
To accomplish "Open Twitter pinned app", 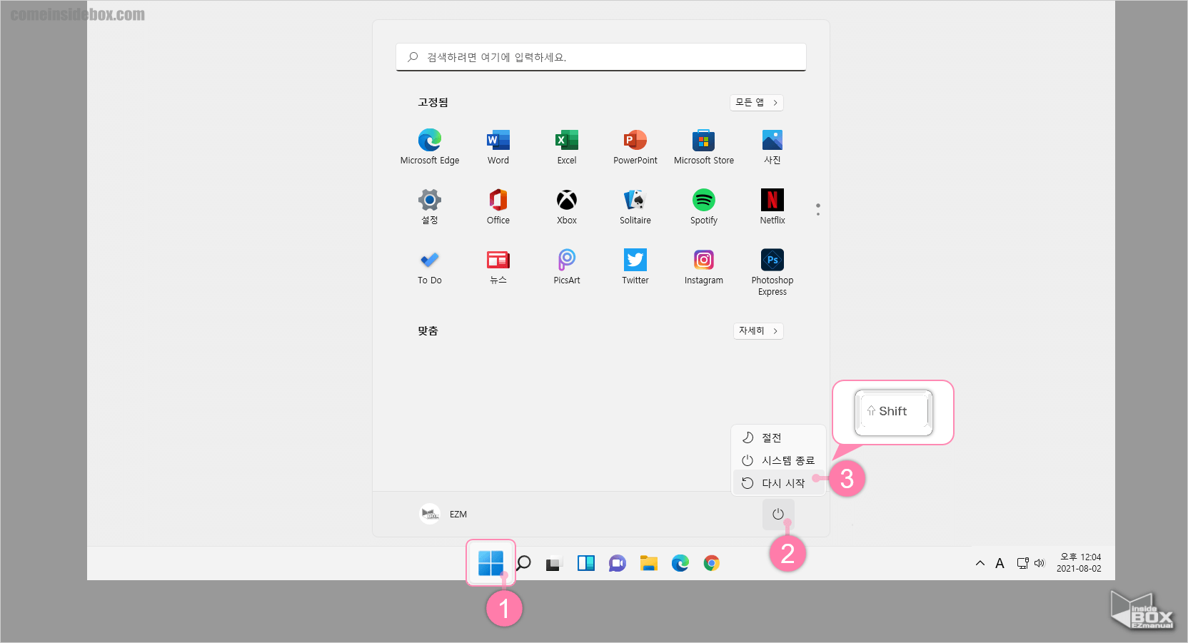I will point(635,266).
